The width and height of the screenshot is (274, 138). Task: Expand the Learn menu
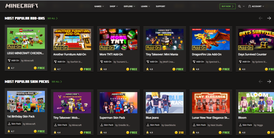coord(145,6)
